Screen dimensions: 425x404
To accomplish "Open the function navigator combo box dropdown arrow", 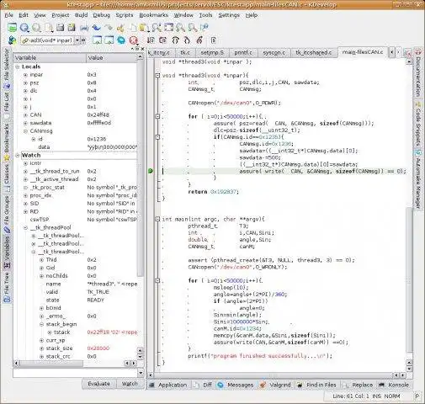I will coord(77,40).
